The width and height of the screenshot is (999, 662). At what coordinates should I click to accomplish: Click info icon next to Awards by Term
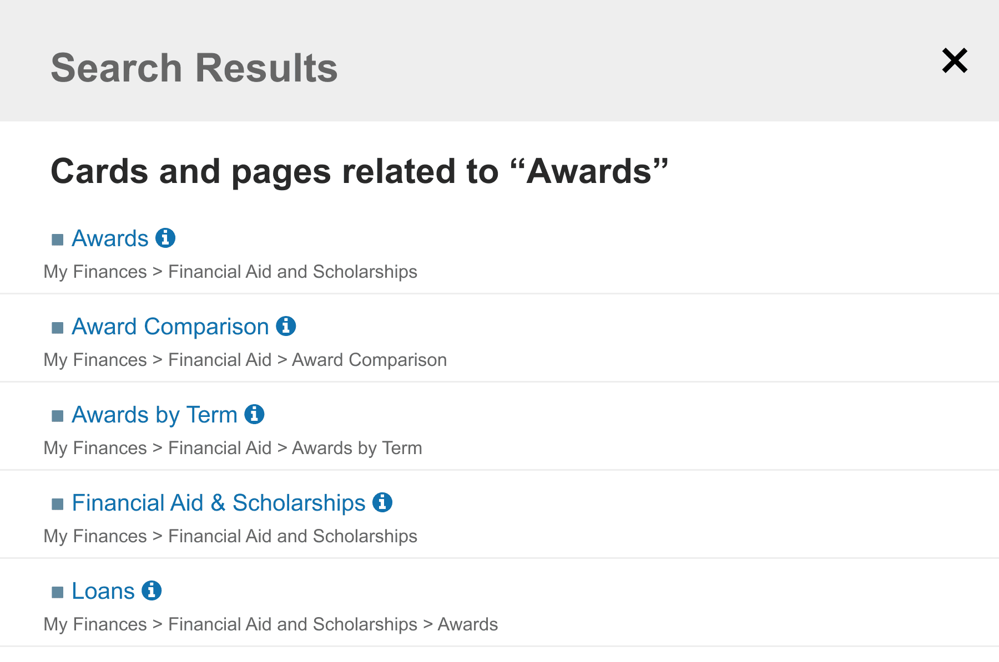[254, 415]
